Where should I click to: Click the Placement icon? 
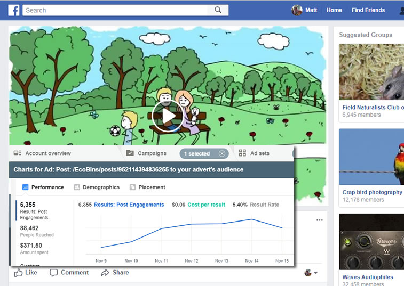(132, 187)
